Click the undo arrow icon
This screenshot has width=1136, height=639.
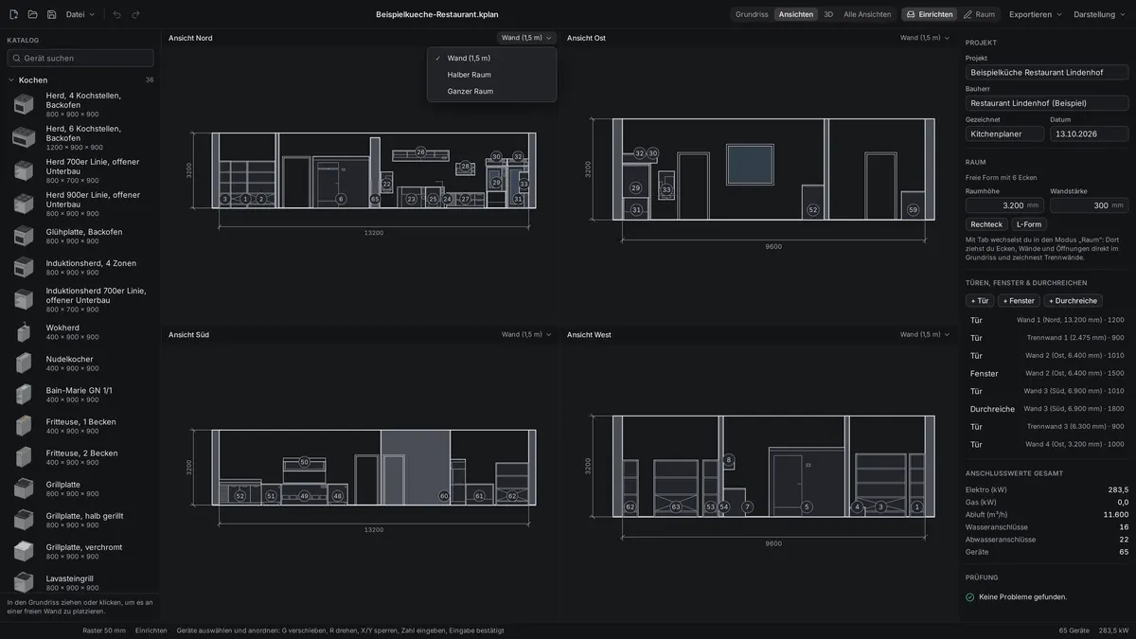click(x=116, y=14)
